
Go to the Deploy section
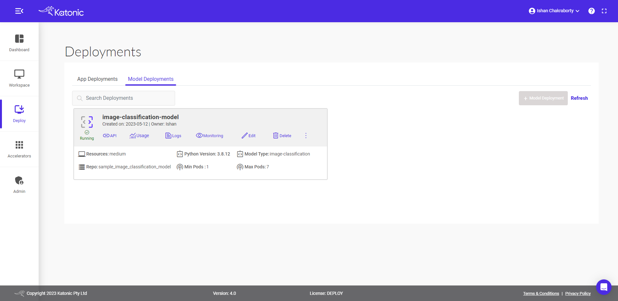click(19, 114)
